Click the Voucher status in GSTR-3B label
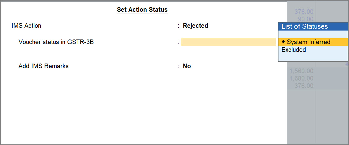This screenshot has width=349, height=145. point(56,42)
